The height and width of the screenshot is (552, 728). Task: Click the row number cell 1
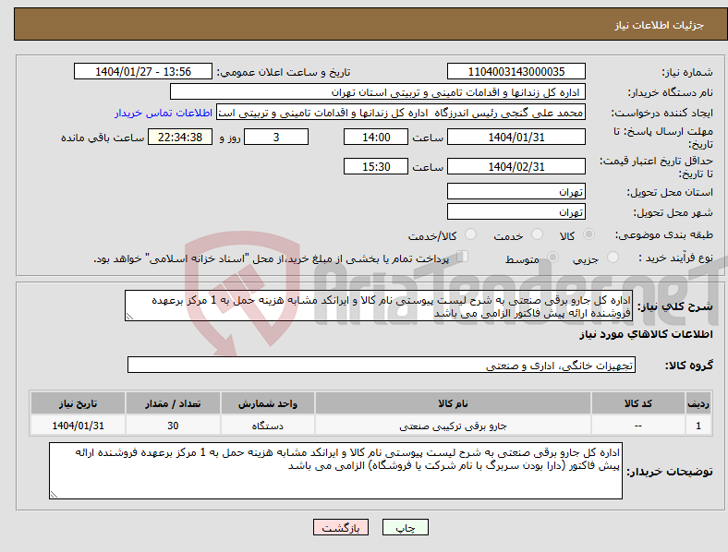click(698, 426)
